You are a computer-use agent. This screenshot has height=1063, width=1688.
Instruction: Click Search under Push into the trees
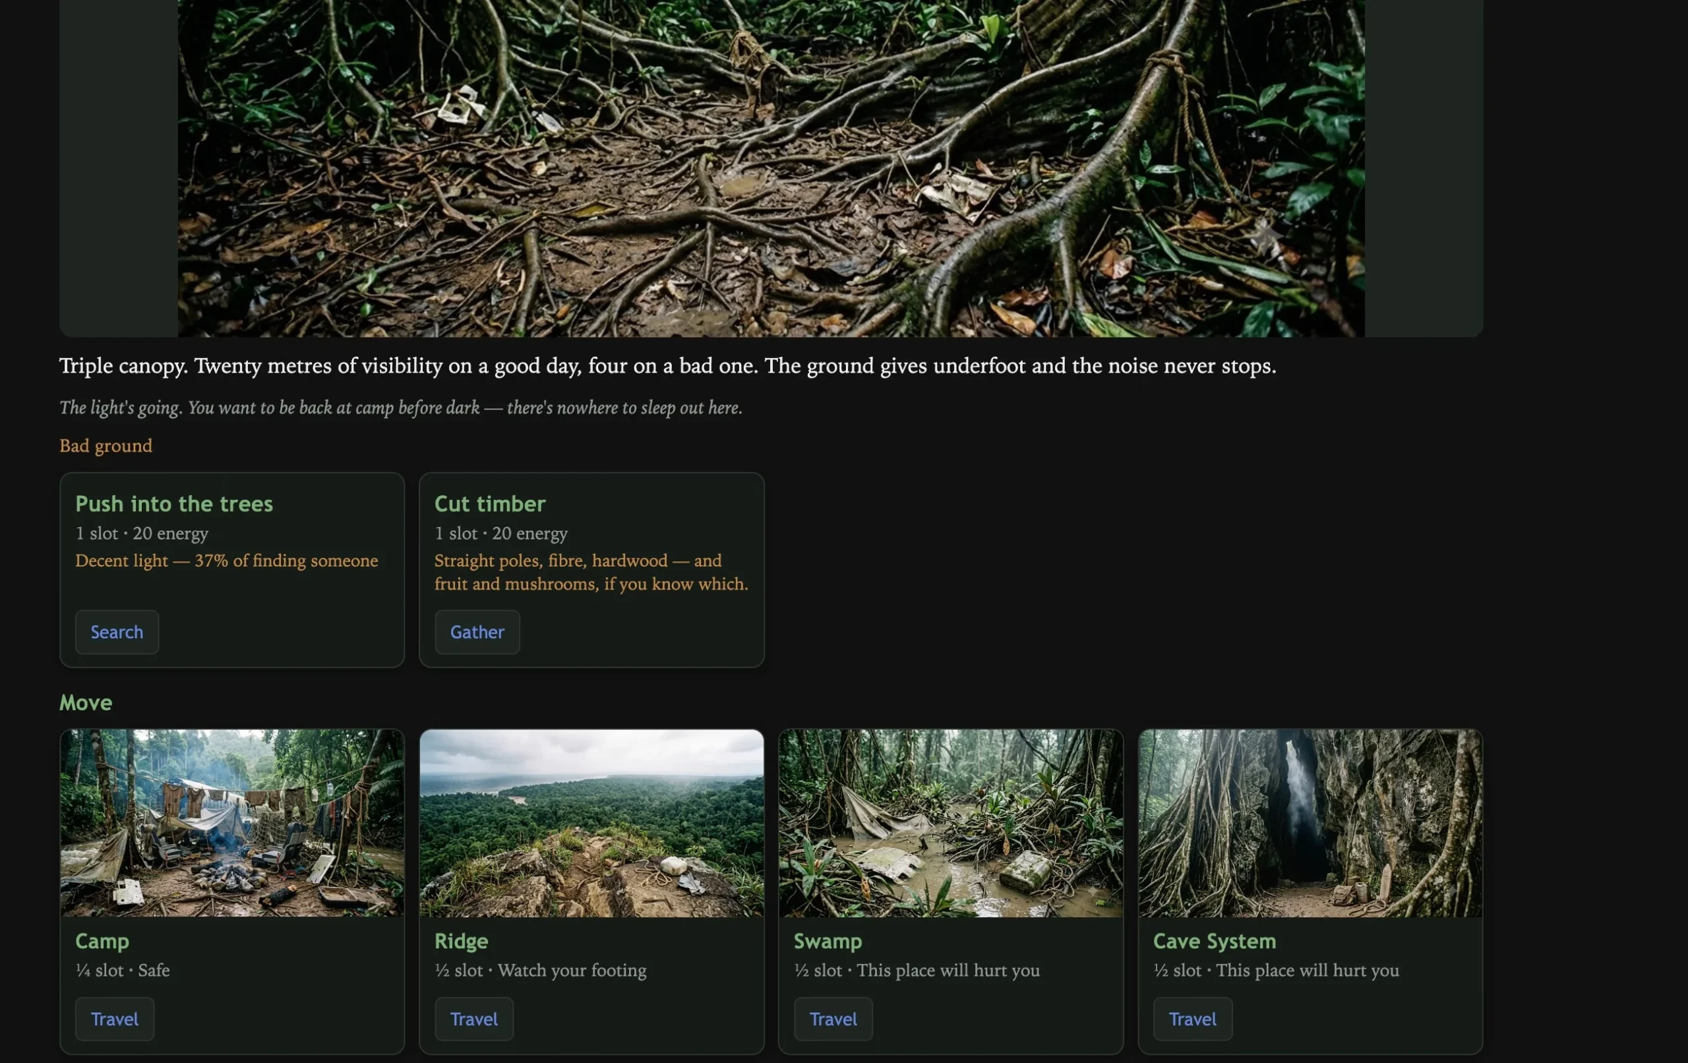coord(116,632)
